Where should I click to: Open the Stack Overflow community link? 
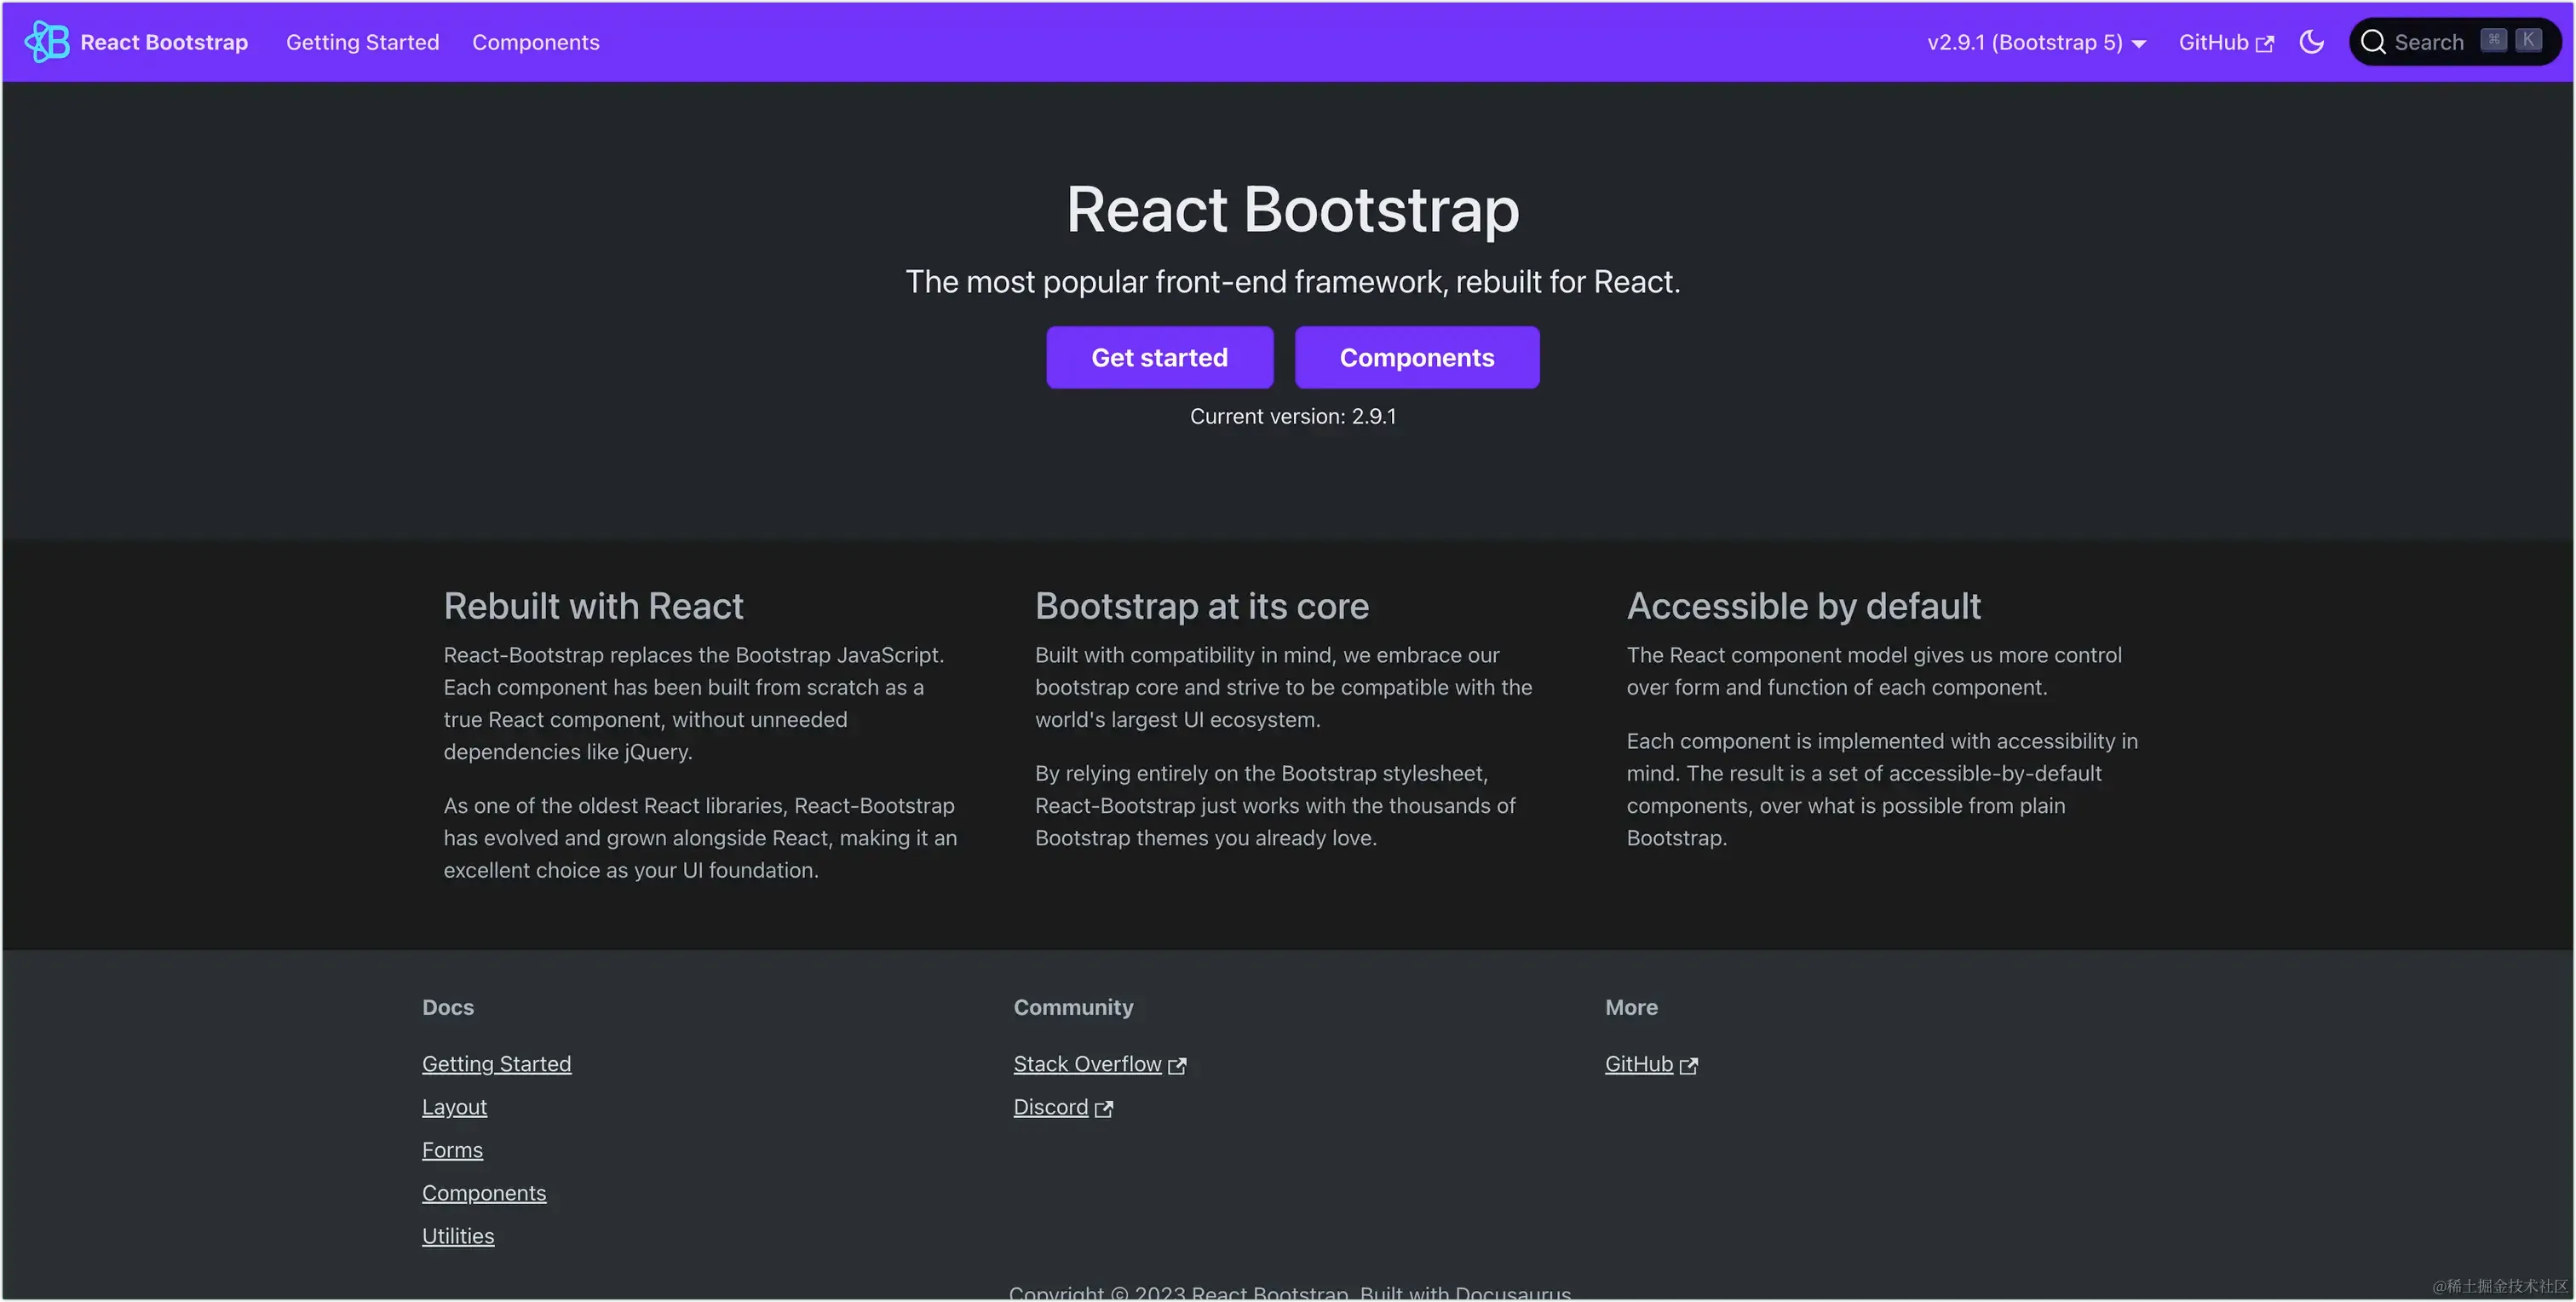pos(1087,1064)
